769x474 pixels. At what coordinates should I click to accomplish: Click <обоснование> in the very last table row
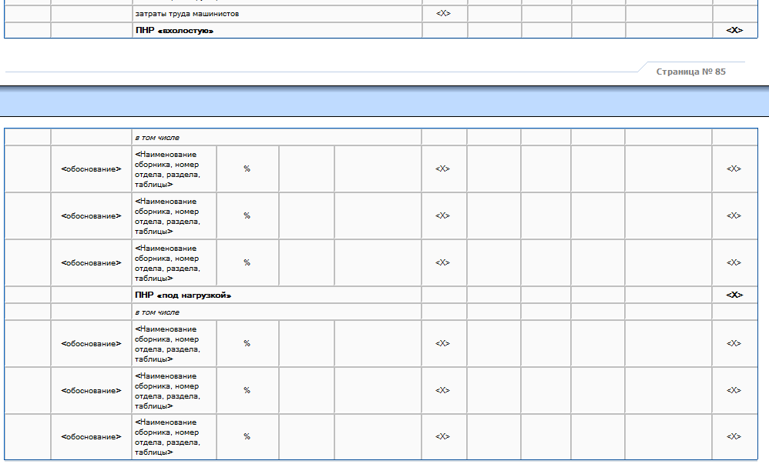(x=91, y=437)
